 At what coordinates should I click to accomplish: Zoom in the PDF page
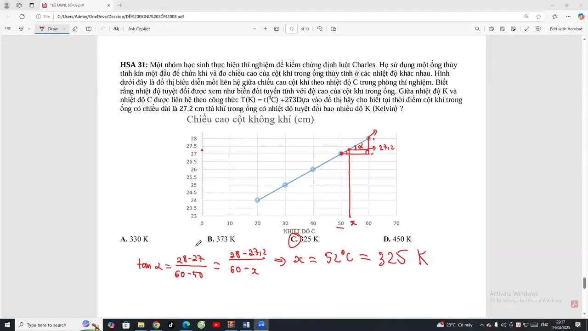point(265,29)
